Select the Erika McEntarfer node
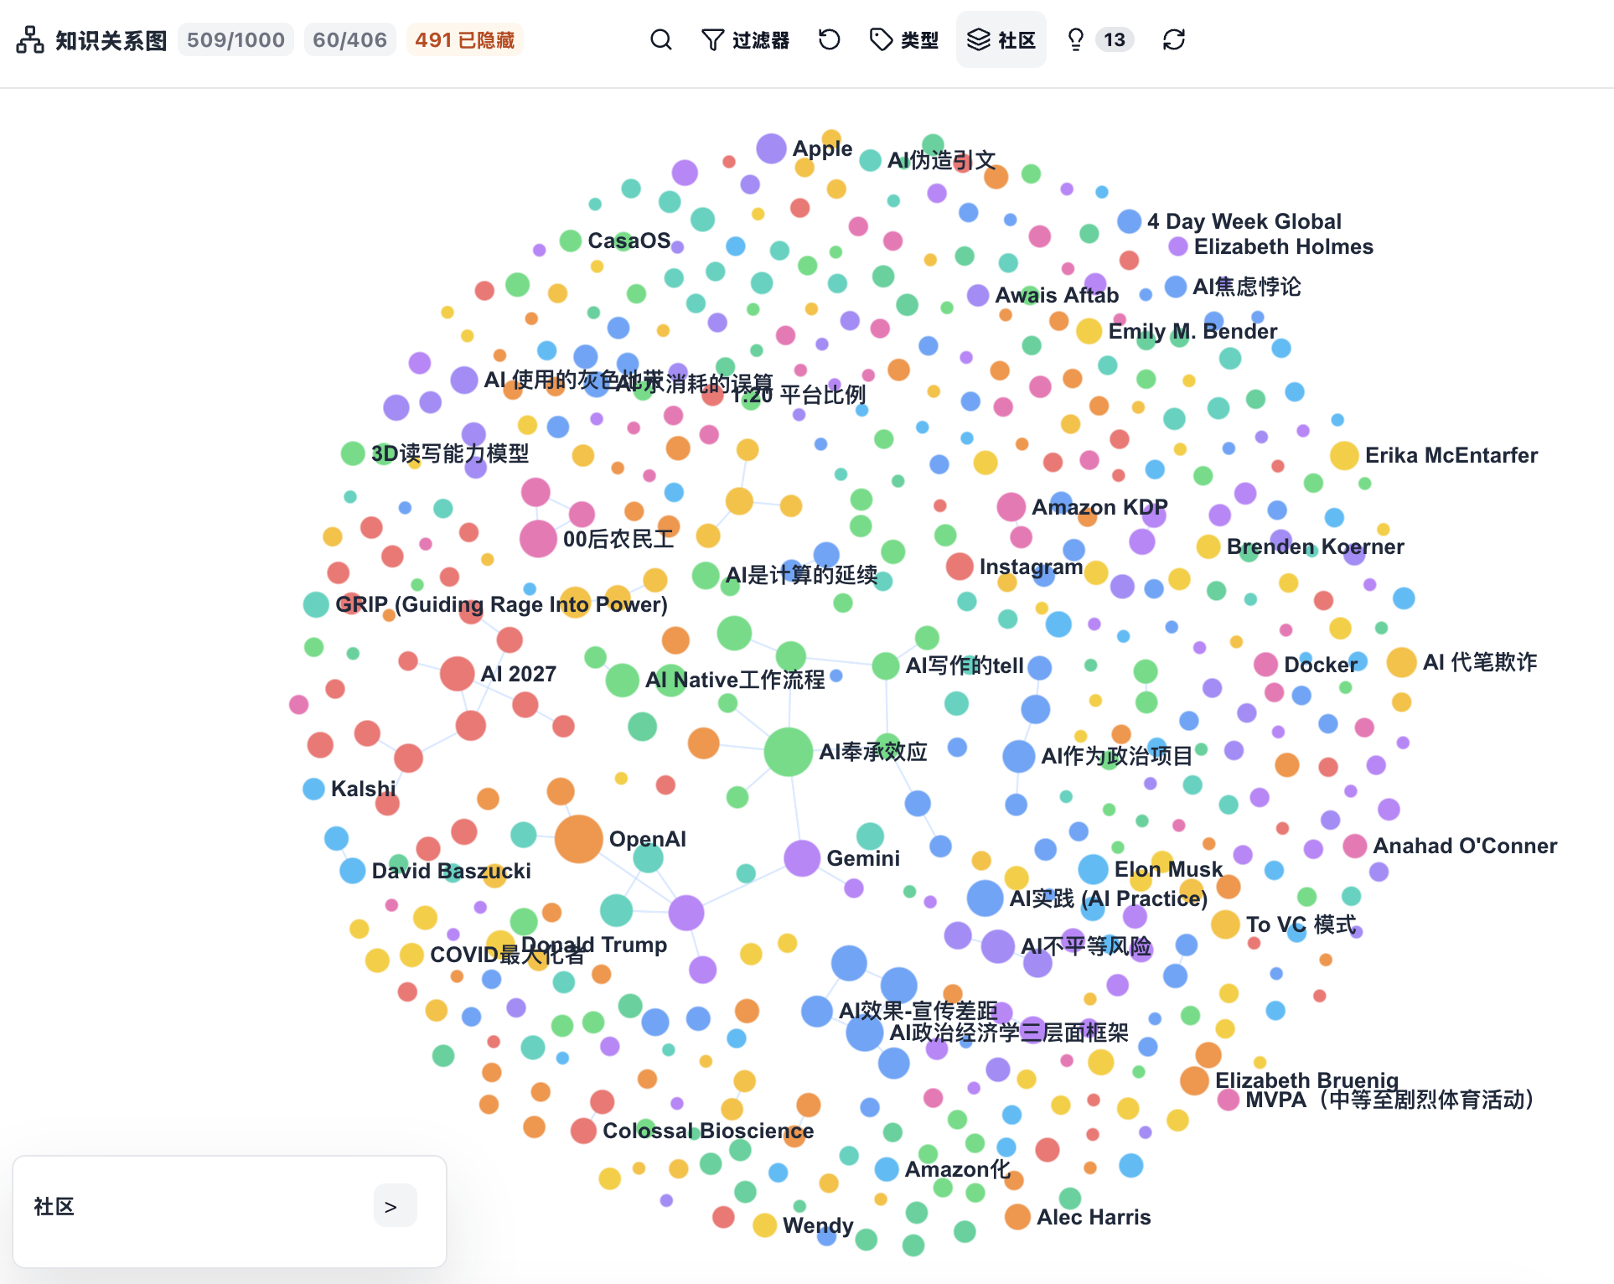Image resolution: width=1614 pixels, height=1284 pixels. [x=1344, y=455]
